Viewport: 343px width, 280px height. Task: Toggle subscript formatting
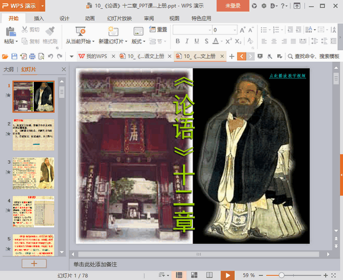pos(238,41)
